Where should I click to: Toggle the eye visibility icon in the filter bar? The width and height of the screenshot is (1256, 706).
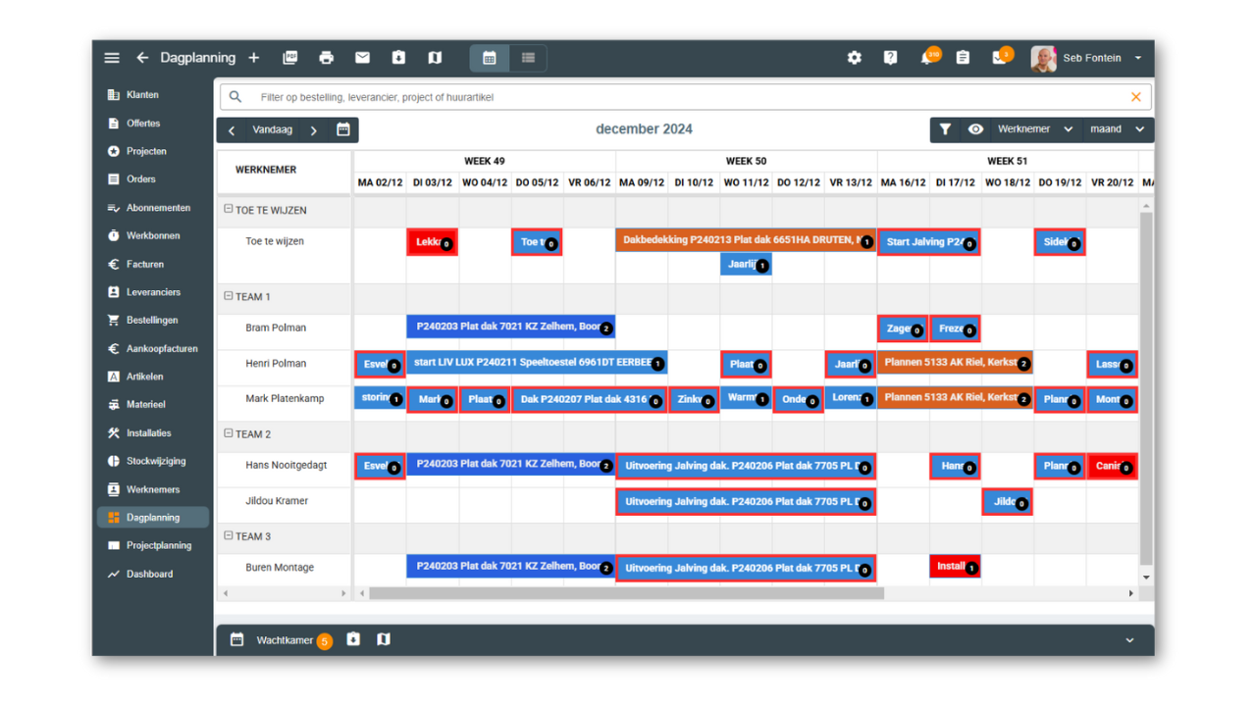[x=974, y=128]
